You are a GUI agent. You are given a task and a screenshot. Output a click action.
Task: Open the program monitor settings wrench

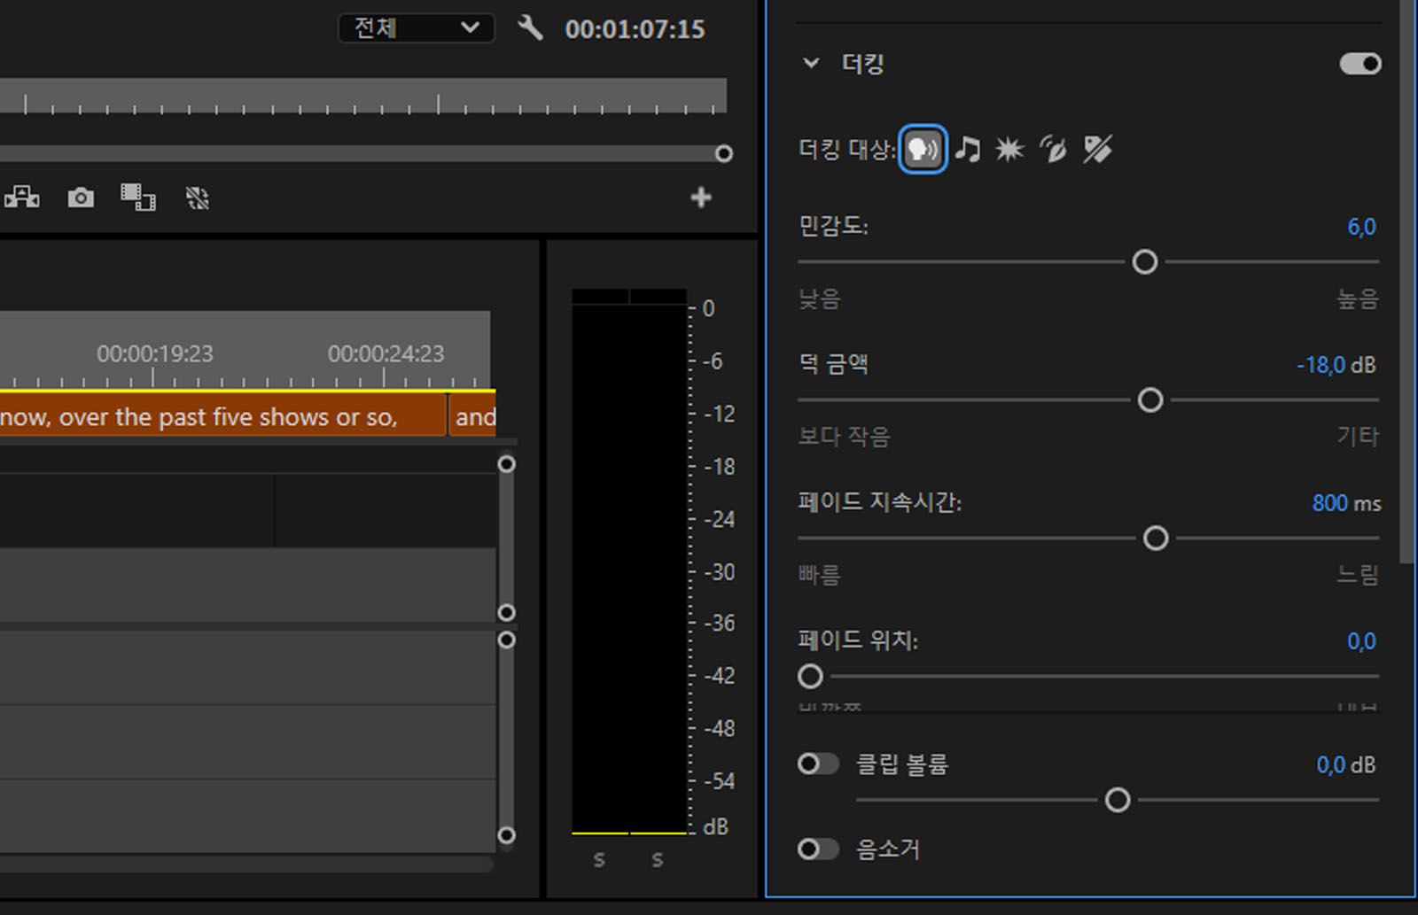(x=530, y=28)
